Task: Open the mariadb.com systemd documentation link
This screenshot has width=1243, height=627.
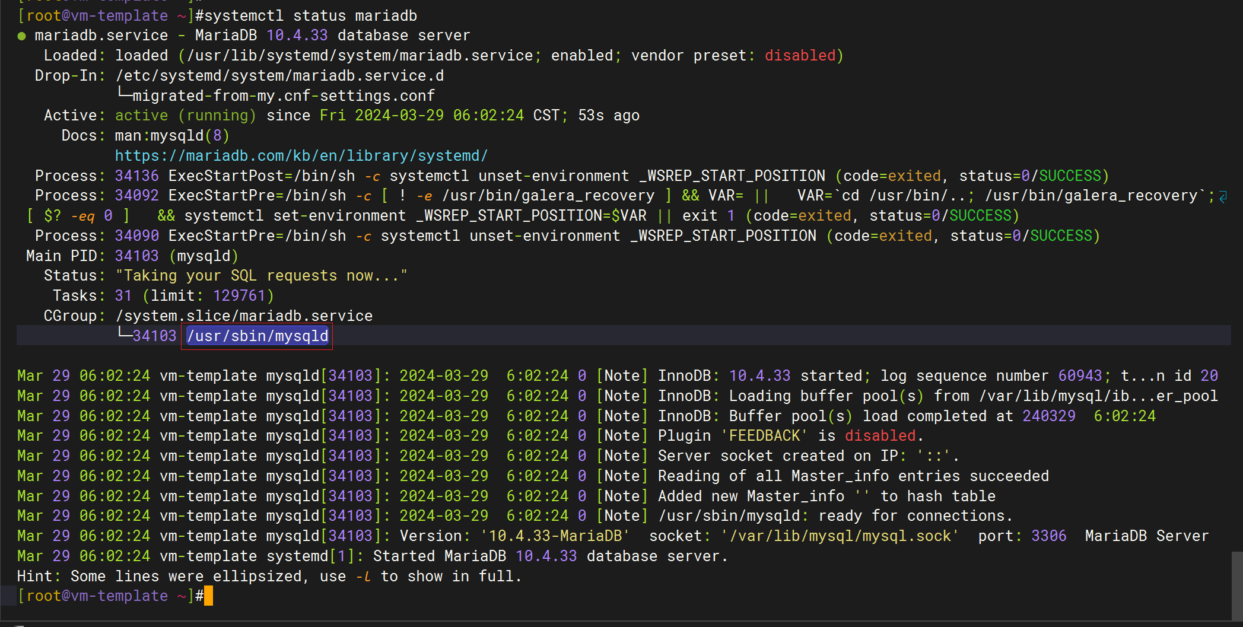Action: point(301,156)
